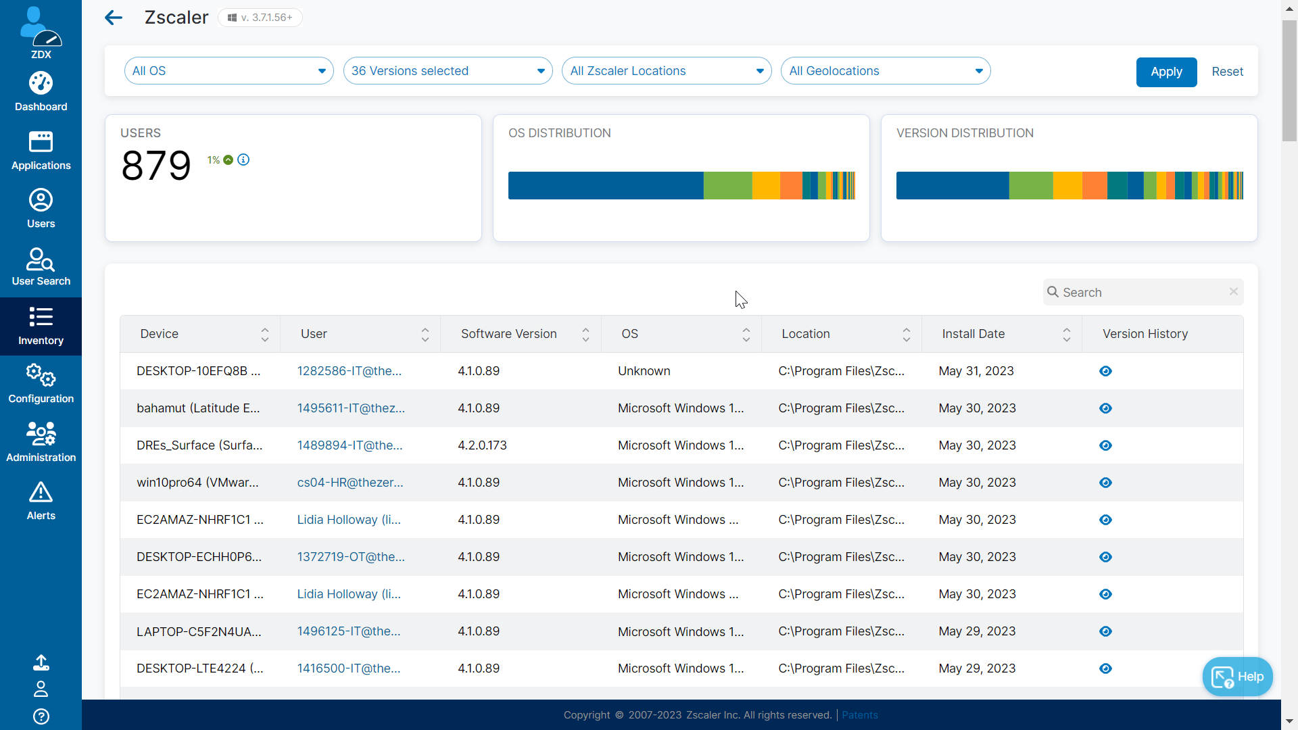Open version history for the bahamut device
Image resolution: width=1298 pixels, height=730 pixels.
pyautogui.click(x=1105, y=408)
